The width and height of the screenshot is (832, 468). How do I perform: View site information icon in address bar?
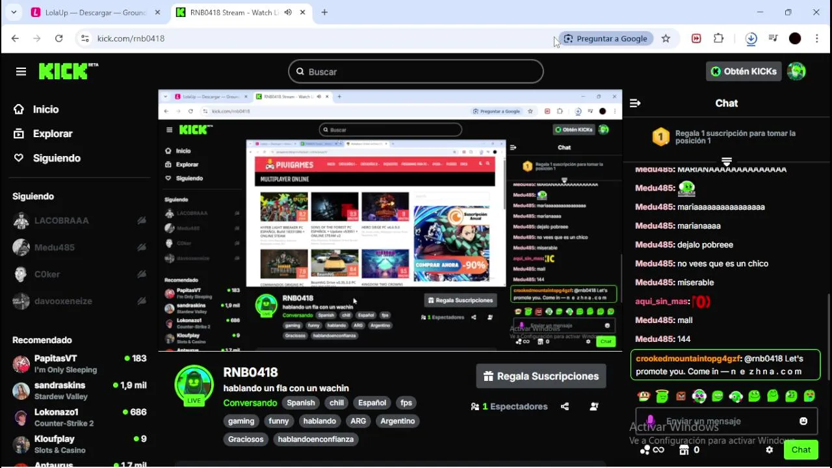pos(84,38)
